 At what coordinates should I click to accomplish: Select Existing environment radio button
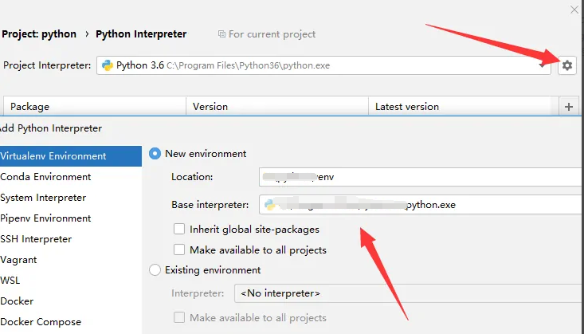coord(155,270)
